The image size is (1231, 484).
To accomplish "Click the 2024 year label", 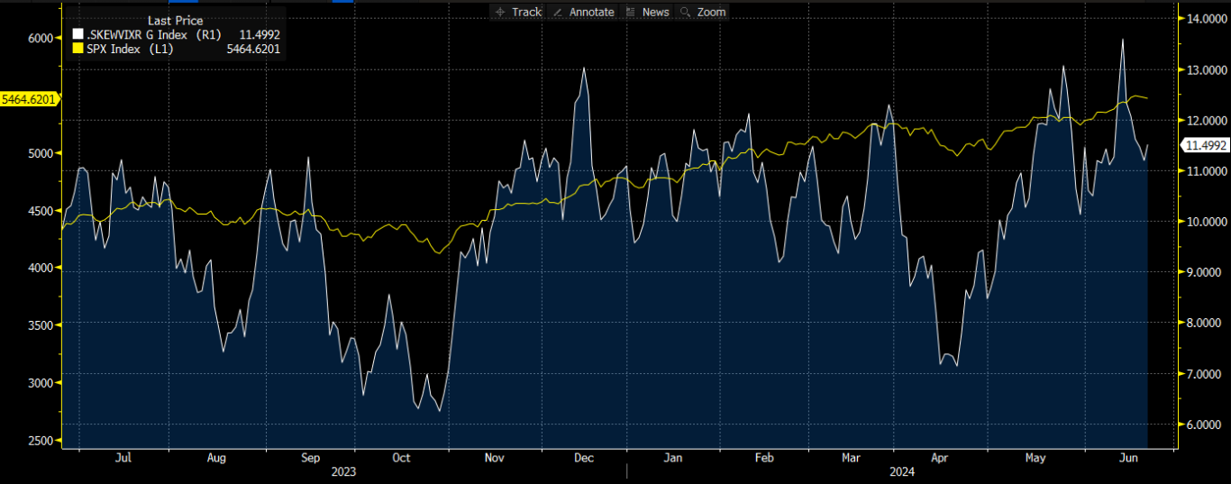I will click(x=902, y=471).
